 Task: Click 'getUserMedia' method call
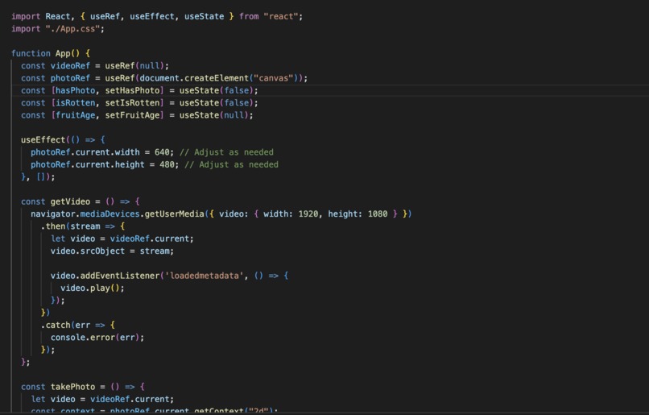point(174,214)
